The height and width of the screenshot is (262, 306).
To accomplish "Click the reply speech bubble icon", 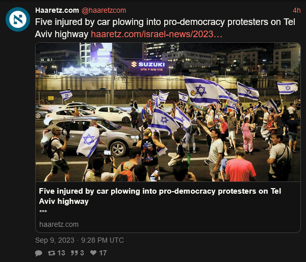I will coord(39,253).
